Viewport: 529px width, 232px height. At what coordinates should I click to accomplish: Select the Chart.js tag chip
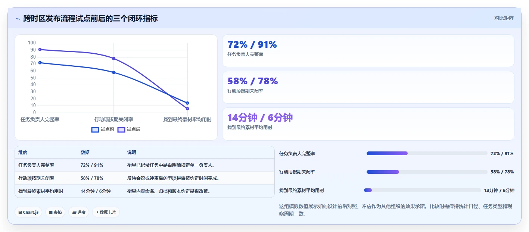tap(29, 212)
